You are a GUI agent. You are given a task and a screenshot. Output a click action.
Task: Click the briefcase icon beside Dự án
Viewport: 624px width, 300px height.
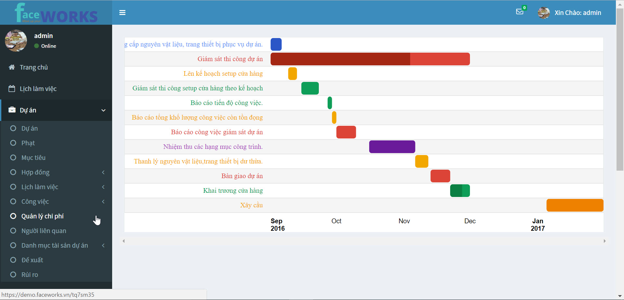[x=12, y=110]
